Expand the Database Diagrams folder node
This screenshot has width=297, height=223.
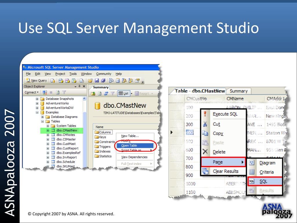tap(42, 117)
